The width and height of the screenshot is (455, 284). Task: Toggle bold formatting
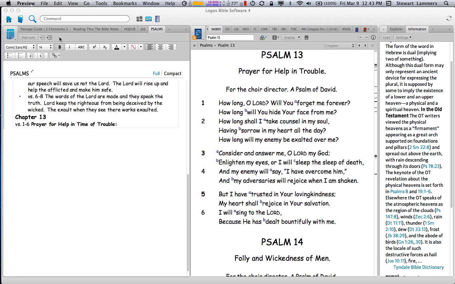[x=59, y=47]
